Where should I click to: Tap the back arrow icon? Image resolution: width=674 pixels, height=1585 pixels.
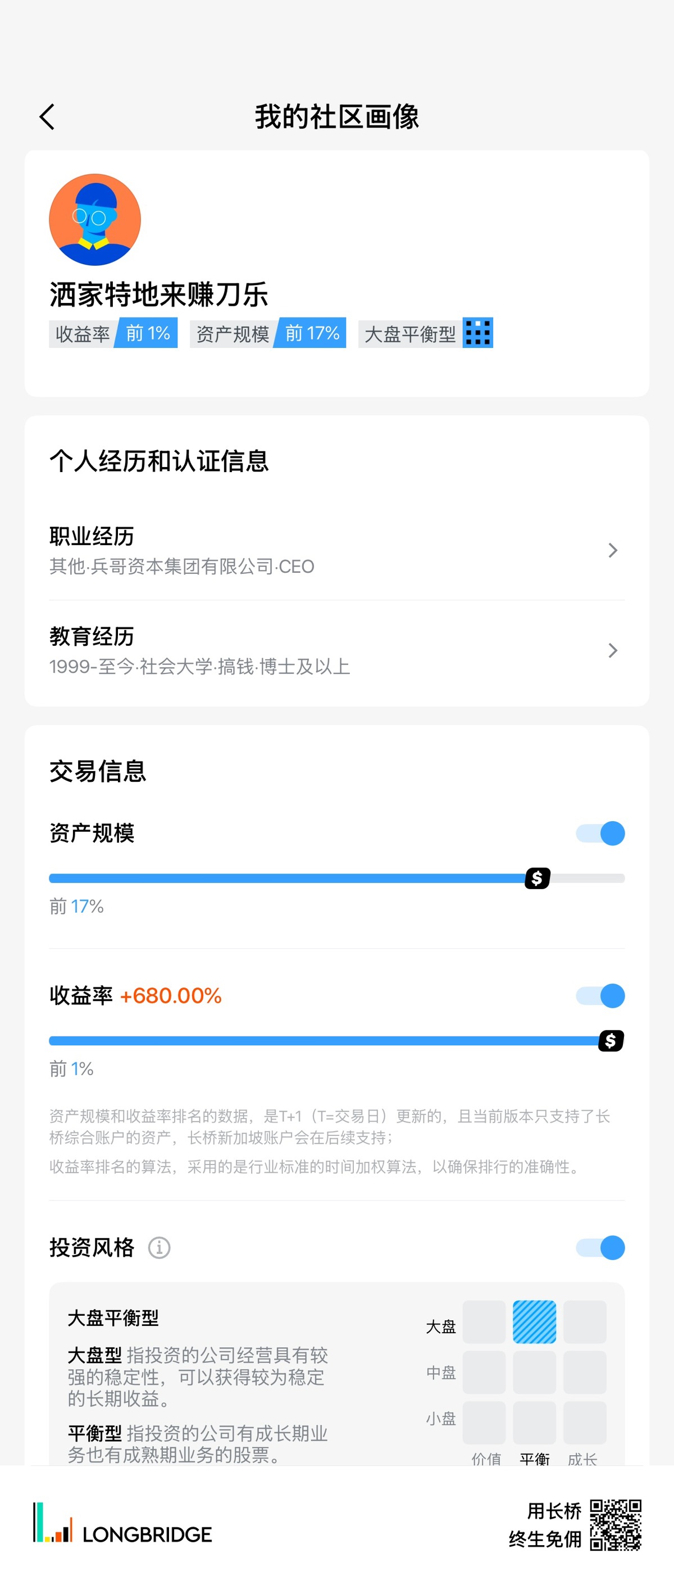(x=47, y=117)
